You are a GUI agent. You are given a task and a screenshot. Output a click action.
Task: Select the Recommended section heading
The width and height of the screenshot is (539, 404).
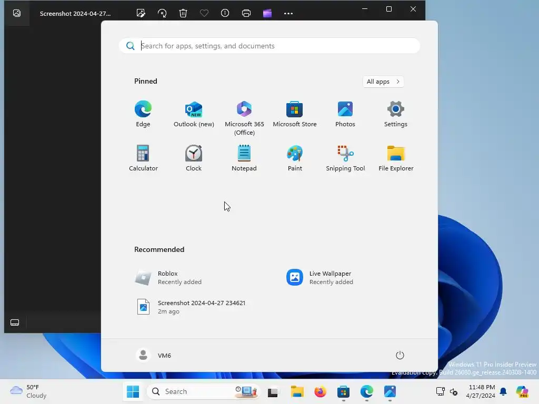tap(159, 249)
